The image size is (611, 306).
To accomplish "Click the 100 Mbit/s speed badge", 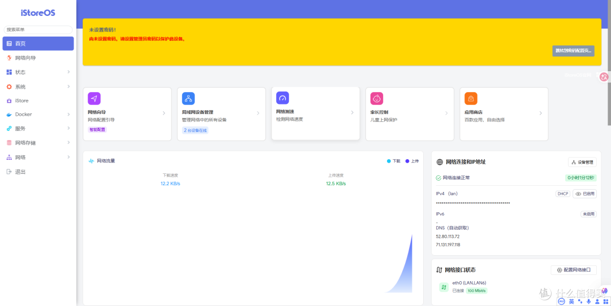I will [477, 291].
